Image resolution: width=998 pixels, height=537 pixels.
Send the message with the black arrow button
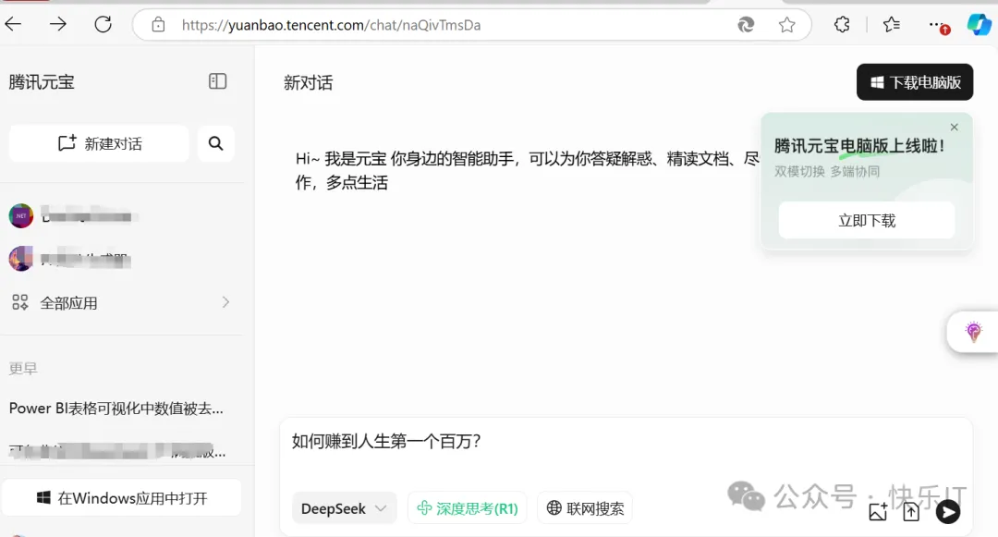[x=948, y=511]
